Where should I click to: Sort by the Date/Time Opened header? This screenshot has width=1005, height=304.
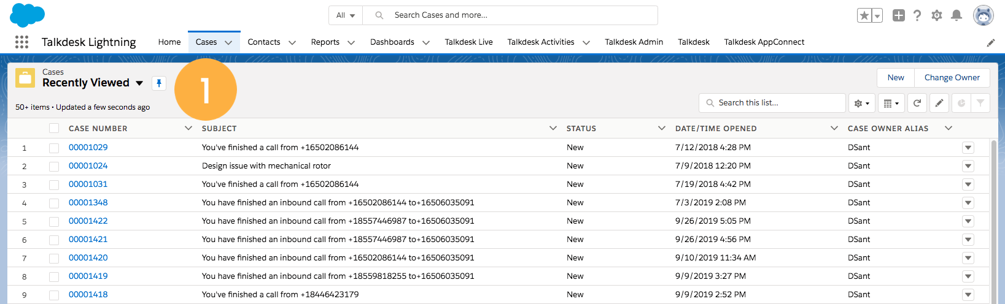[x=716, y=129]
